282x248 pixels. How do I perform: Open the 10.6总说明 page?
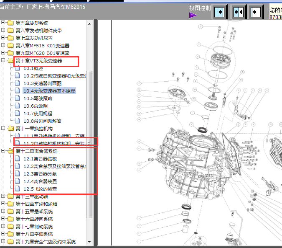tap(36, 106)
